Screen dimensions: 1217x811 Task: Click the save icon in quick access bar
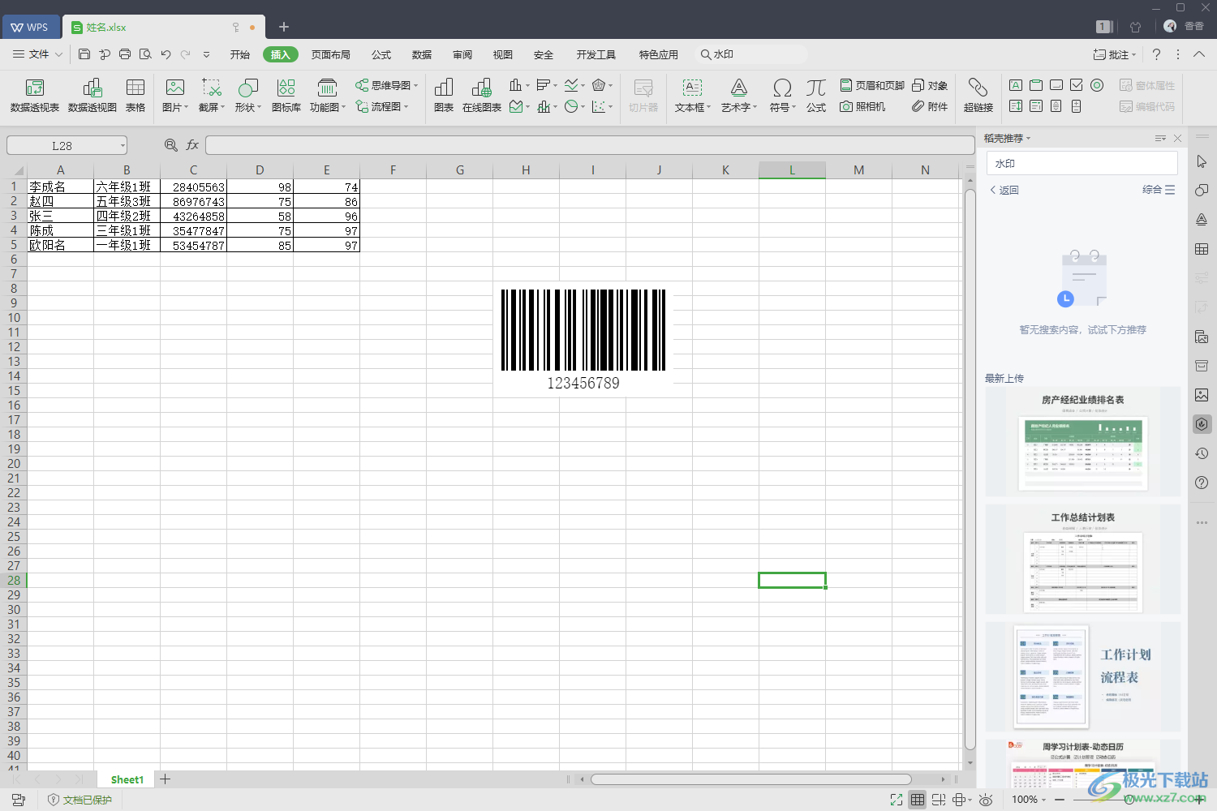(x=84, y=54)
